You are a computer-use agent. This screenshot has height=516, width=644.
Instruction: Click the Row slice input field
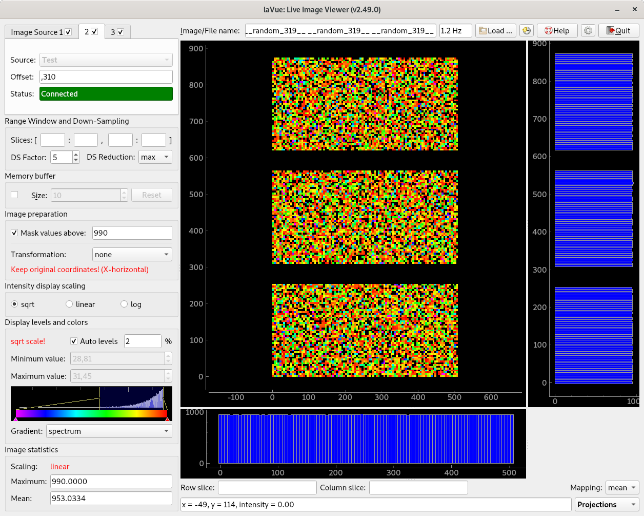tap(267, 488)
